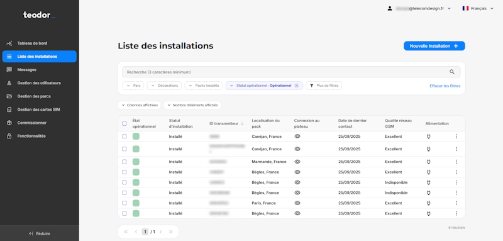Click the magnifier search icon

coord(452,72)
